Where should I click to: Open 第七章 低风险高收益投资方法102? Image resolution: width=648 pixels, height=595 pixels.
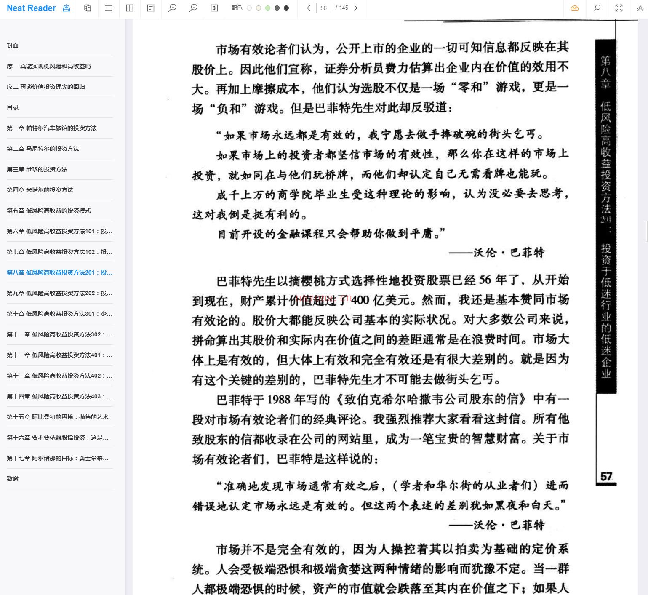60,252
